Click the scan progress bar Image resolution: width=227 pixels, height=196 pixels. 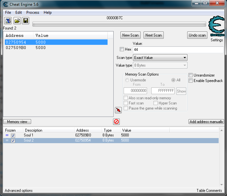[x=119, y=24]
